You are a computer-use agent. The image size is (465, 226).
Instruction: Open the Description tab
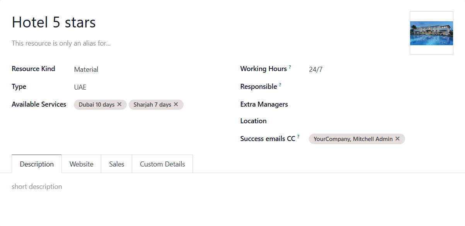click(37, 164)
